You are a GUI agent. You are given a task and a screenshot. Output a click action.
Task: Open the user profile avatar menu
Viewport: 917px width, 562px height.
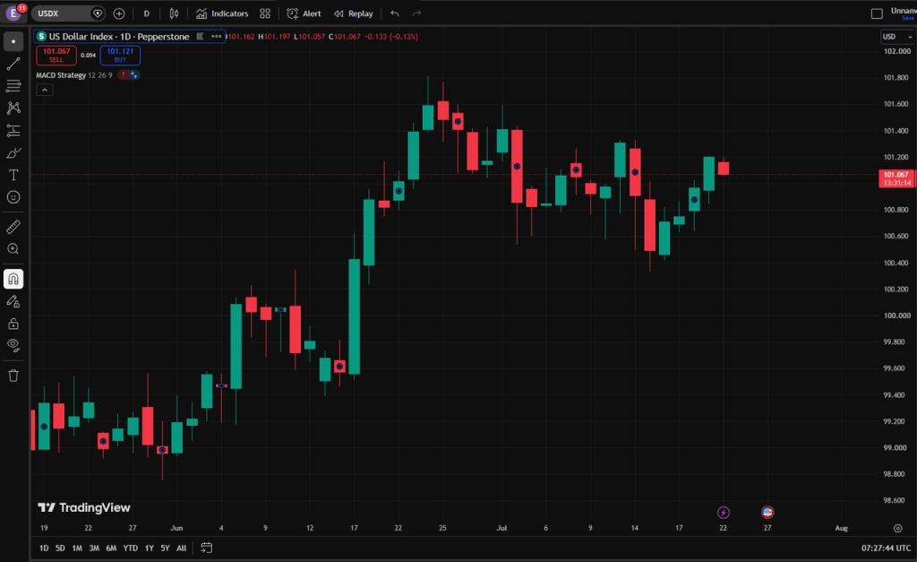(x=14, y=13)
